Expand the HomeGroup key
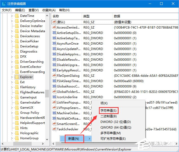 click(12, 138)
